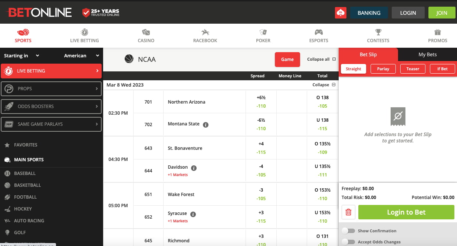This screenshot has width=457, height=246.
Task: Expand the Same Game Parlays section
Action: pyautogui.click(x=51, y=124)
